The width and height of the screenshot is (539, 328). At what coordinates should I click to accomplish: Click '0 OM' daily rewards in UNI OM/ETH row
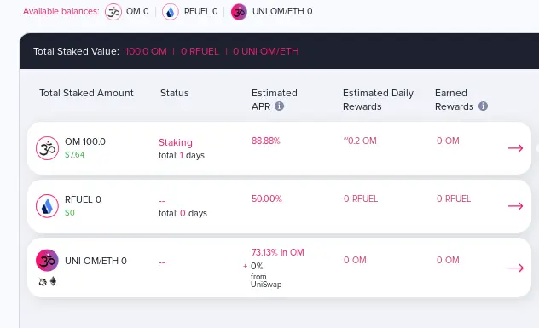(x=355, y=260)
